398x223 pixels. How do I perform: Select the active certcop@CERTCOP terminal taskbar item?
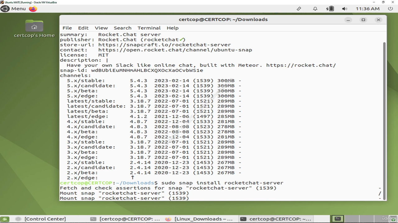[276, 219]
